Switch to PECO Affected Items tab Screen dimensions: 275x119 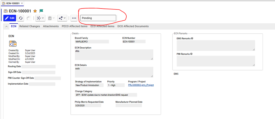click(75, 26)
